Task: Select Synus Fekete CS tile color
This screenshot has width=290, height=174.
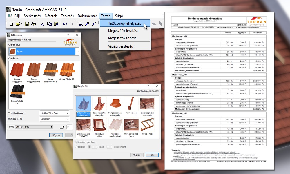Action: (x=17, y=95)
